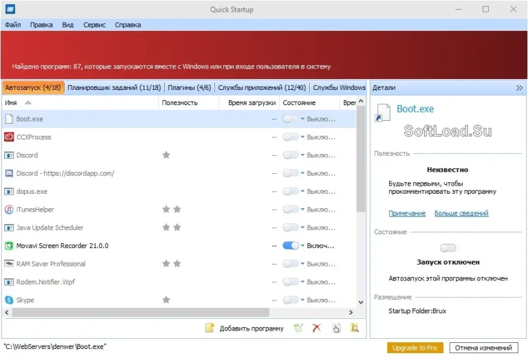Open the Файл menu

point(13,25)
